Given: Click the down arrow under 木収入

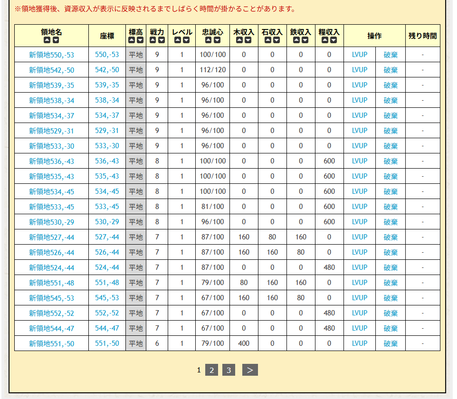Looking at the screenshot, I should 248,40.
